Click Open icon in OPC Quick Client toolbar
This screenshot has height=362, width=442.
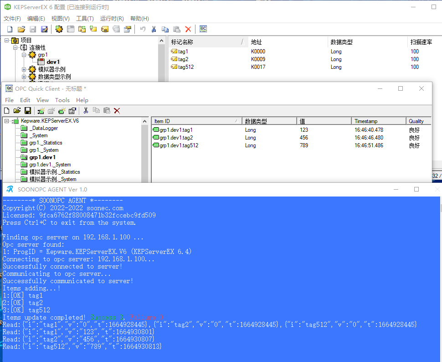17,111
